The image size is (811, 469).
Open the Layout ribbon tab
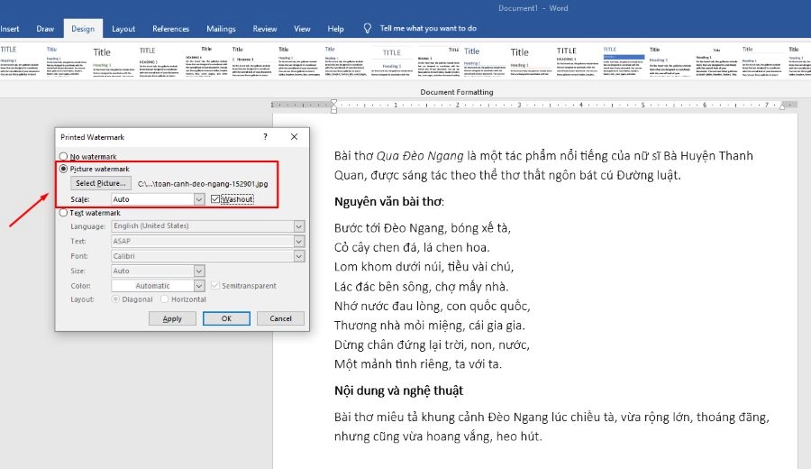123,29
